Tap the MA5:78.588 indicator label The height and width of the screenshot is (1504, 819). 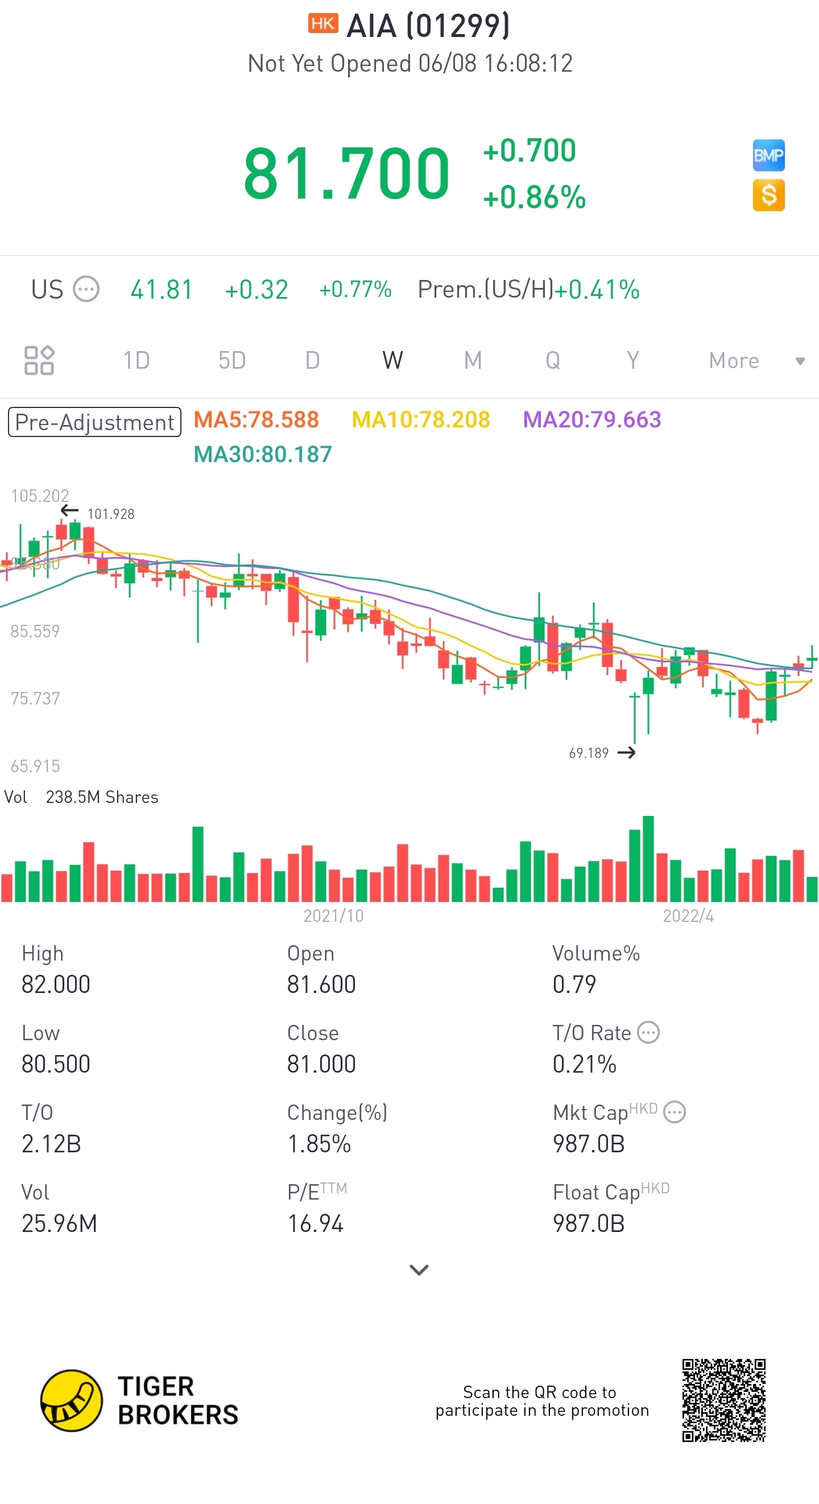coord(257,419)
